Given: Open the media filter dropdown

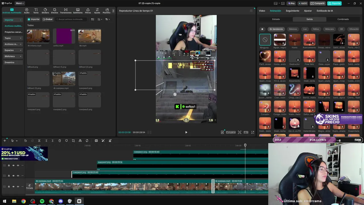Looking at the screenshot, I should [107, 19].
